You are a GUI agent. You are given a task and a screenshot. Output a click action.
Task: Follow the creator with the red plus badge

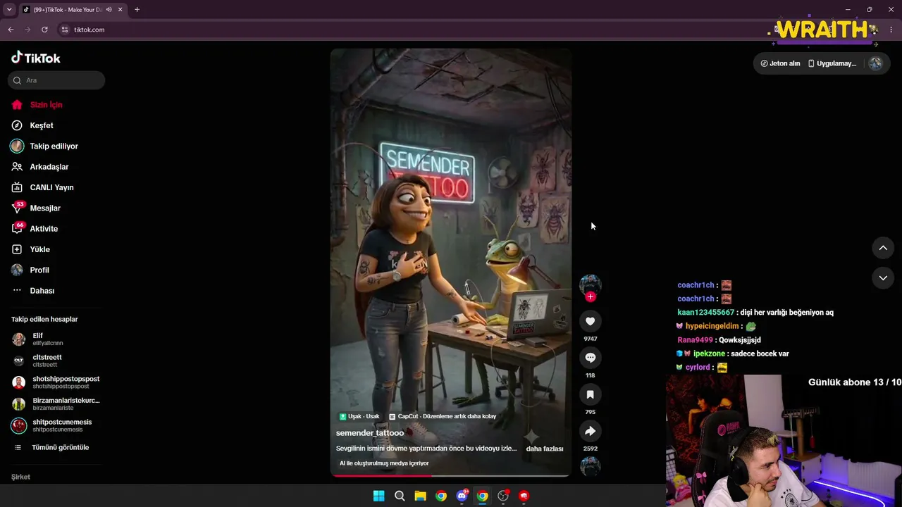pyautogui.click(x=591, y=296)
